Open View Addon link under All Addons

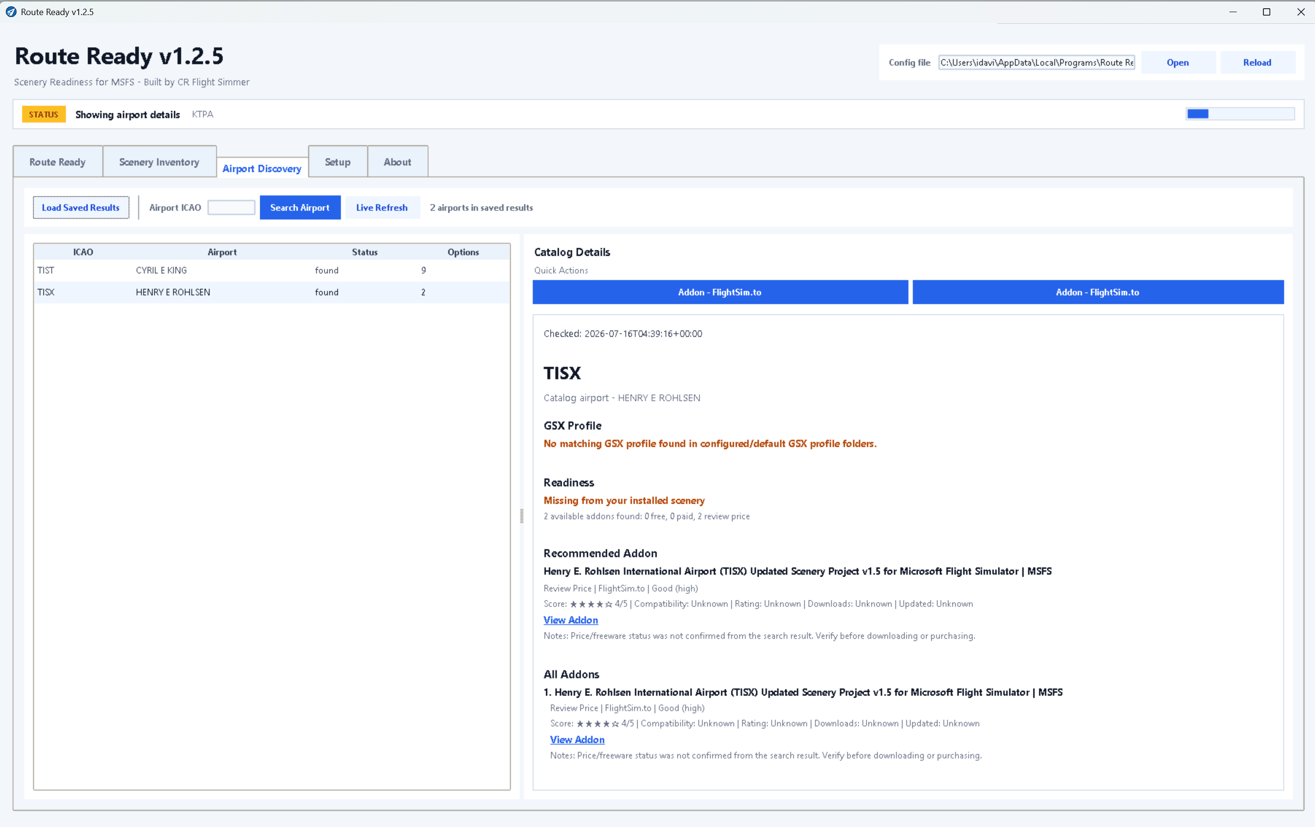(577, 739)
